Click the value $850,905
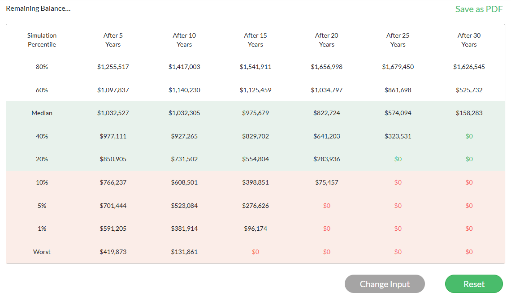 pyautogui.click(x=113, y=159)
